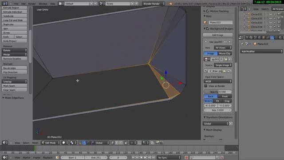Select the translate manipulator arrow icon
Screen dimensions: 284x160
(x=84, y=143)
